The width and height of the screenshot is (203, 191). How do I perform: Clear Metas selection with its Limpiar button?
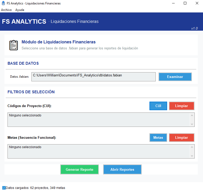tap(181, 137)
